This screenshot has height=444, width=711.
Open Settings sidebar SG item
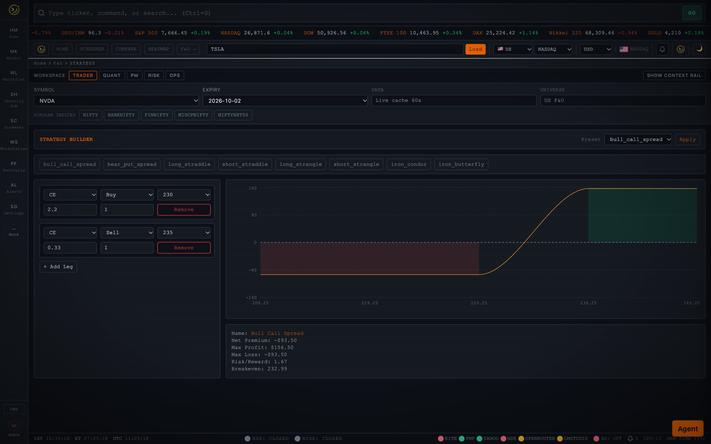point(14,210)
